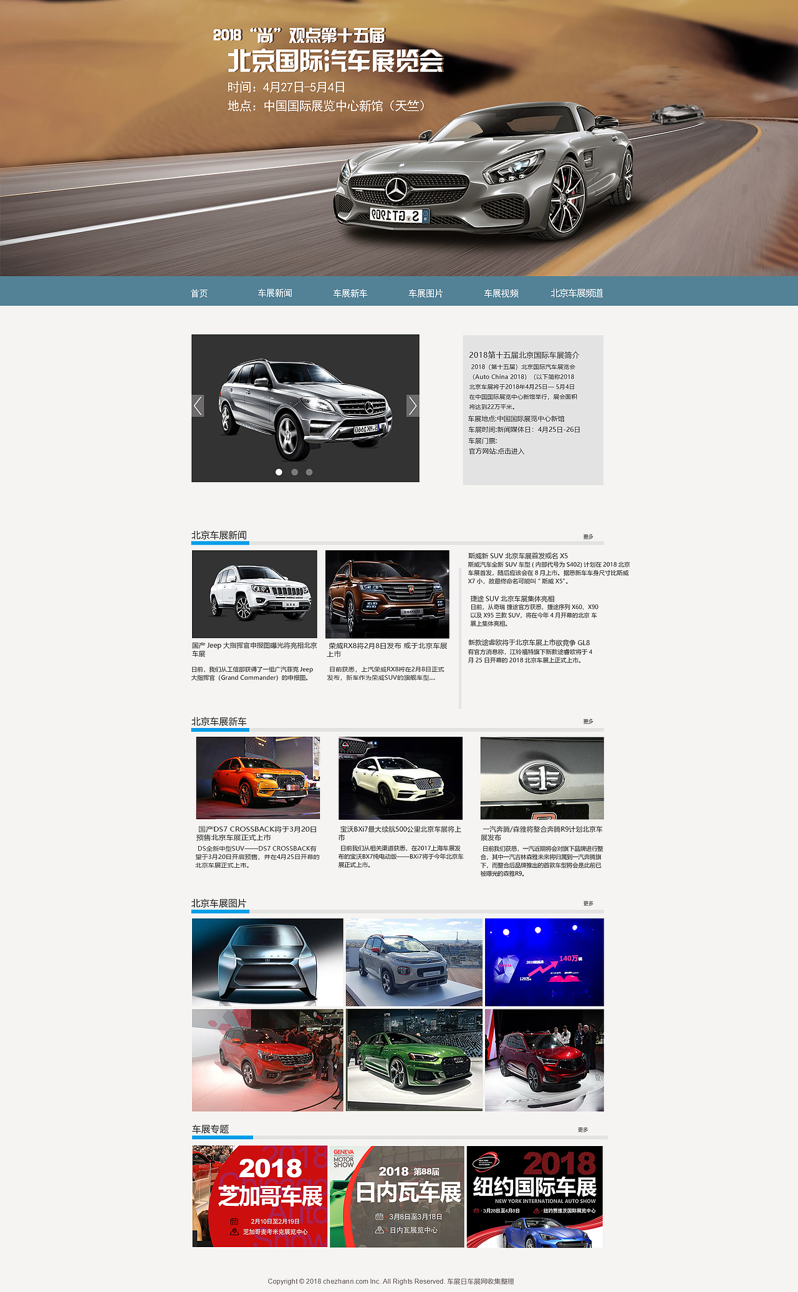Screen dimensions: 798x1292
Task: Click the 北京车展新车 section heading
Action: pos(219,721)
